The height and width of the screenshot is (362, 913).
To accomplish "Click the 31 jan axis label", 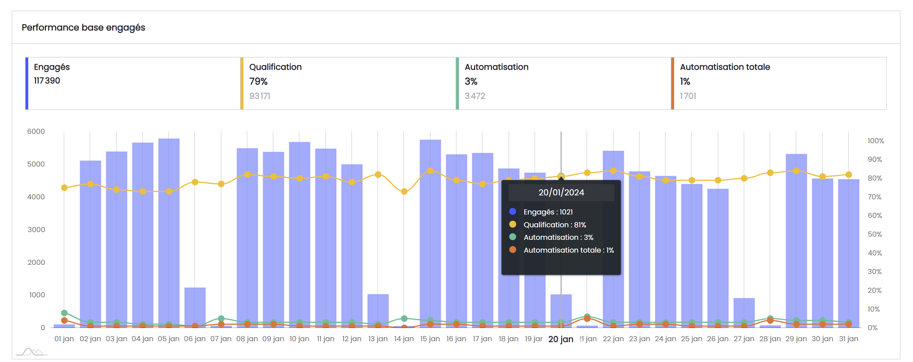I will click(848, 339).
